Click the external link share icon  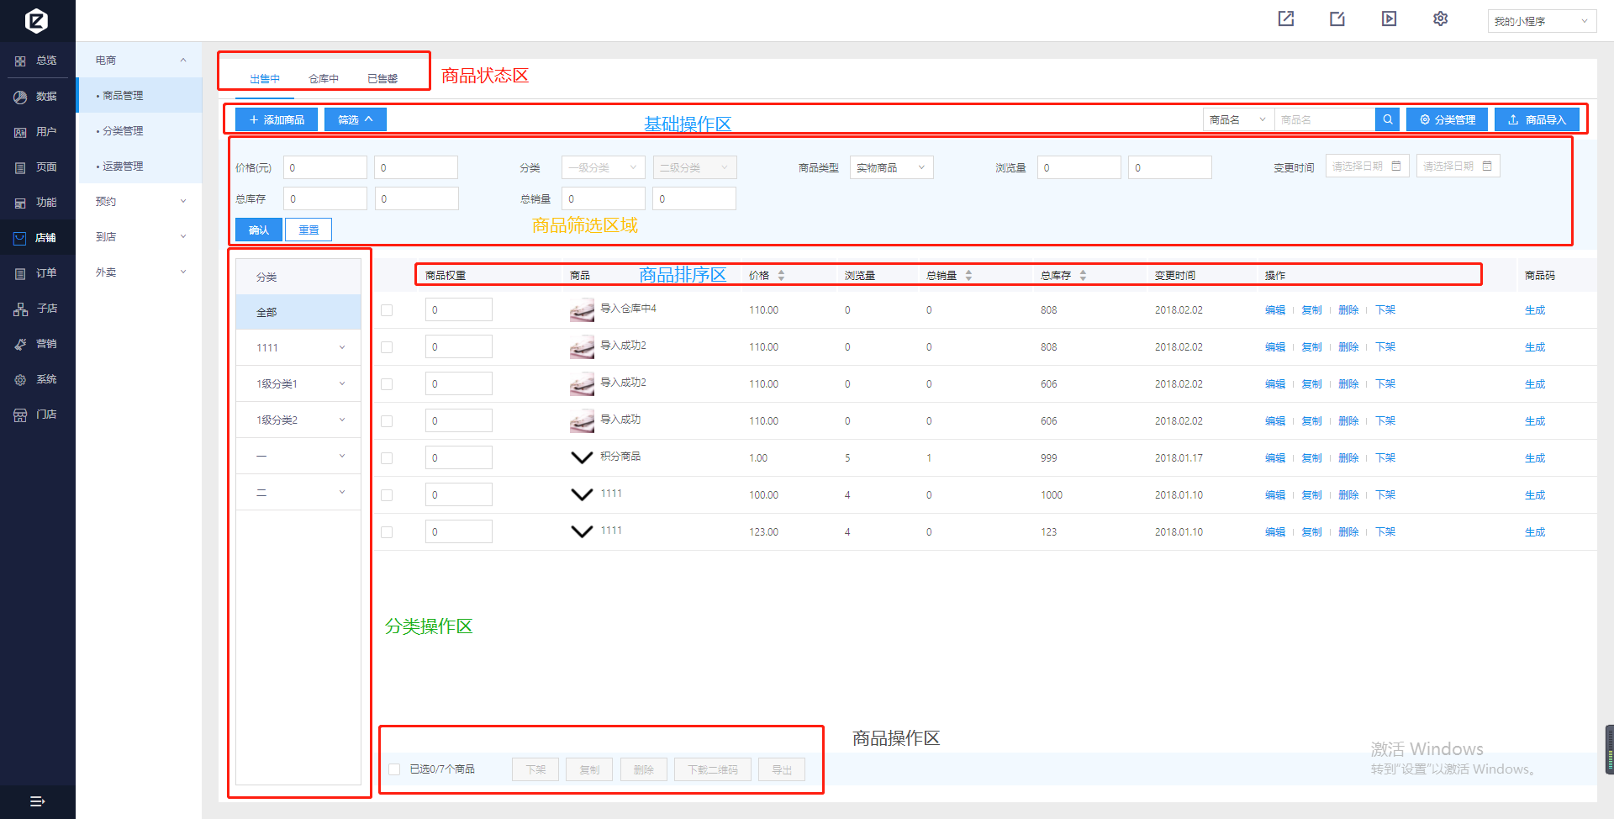(1286, 18)
